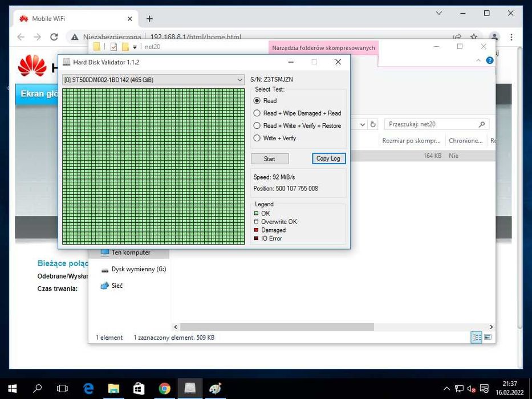Click the Ten komputer computer icon
This screenshot has width=532, height=399.
point(105,253)
